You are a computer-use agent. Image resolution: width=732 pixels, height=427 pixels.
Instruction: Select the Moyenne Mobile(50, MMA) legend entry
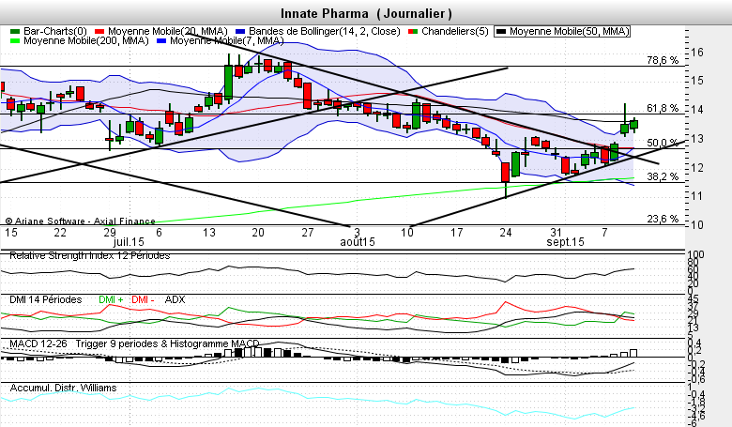pyautogui.click(x=563, y=32)
